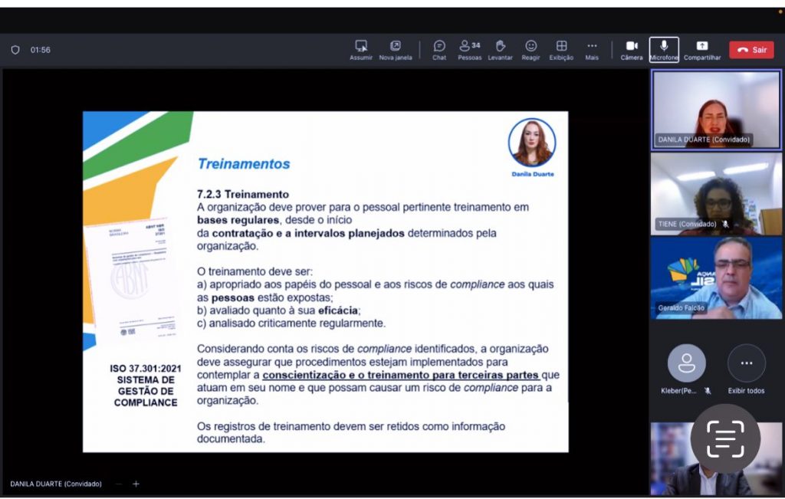785x499 pixels.
Task: Select Geraldo Falcão's video tile
Action: pos(715,277)
